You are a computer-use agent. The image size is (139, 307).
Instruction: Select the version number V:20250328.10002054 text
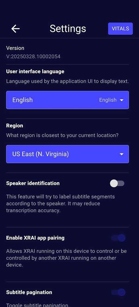[x=33, y=57]
